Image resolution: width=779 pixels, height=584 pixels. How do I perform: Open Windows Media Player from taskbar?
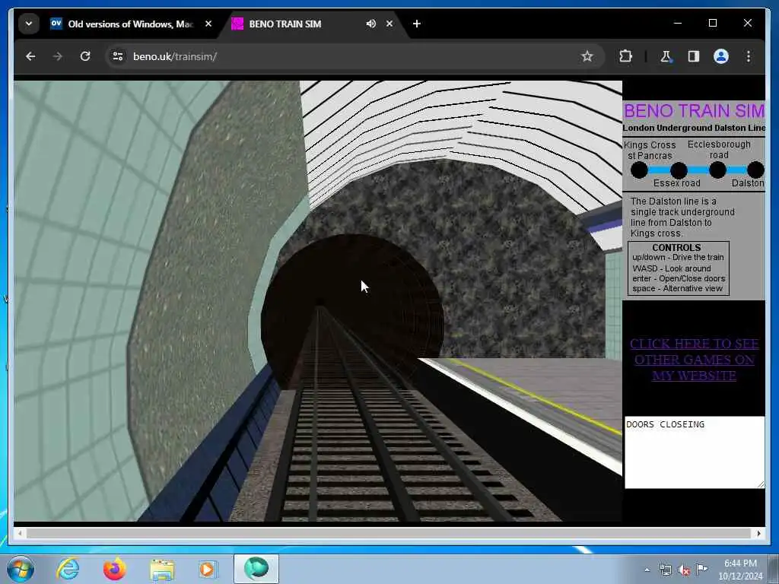[x=207, y=569]
